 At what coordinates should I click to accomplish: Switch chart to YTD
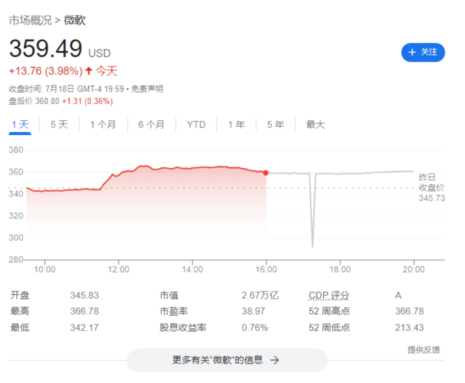pyautogui.click(x=196, y=124)
